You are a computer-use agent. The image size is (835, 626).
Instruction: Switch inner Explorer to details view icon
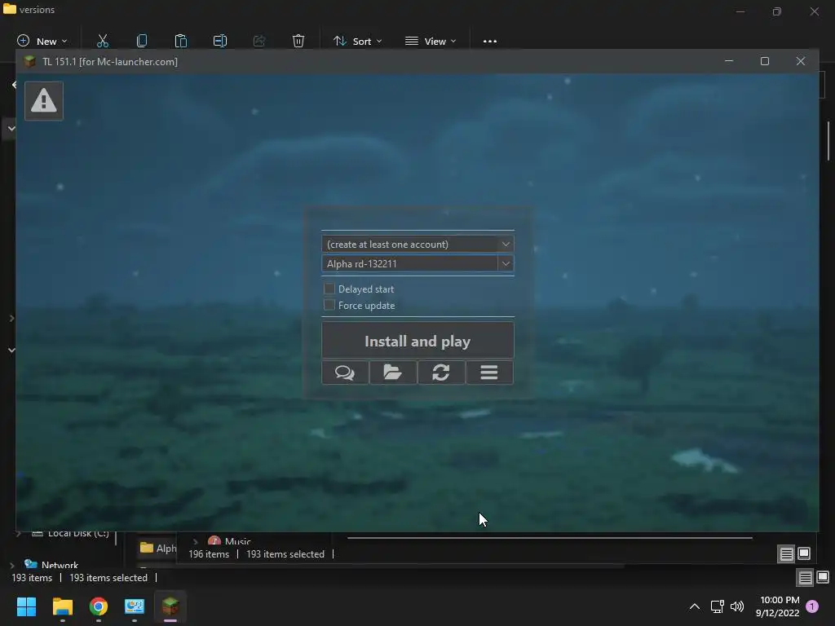click(x=787, y=554)
